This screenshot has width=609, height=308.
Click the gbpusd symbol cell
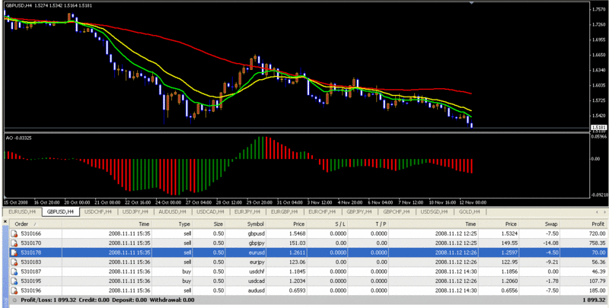click(257, 234)
